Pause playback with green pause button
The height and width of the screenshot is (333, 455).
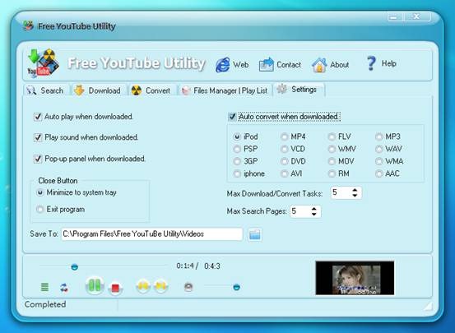pos(95,285)
